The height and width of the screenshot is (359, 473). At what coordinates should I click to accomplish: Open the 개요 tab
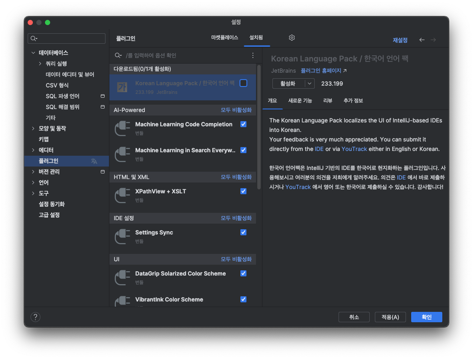click(x=272, y=100)
